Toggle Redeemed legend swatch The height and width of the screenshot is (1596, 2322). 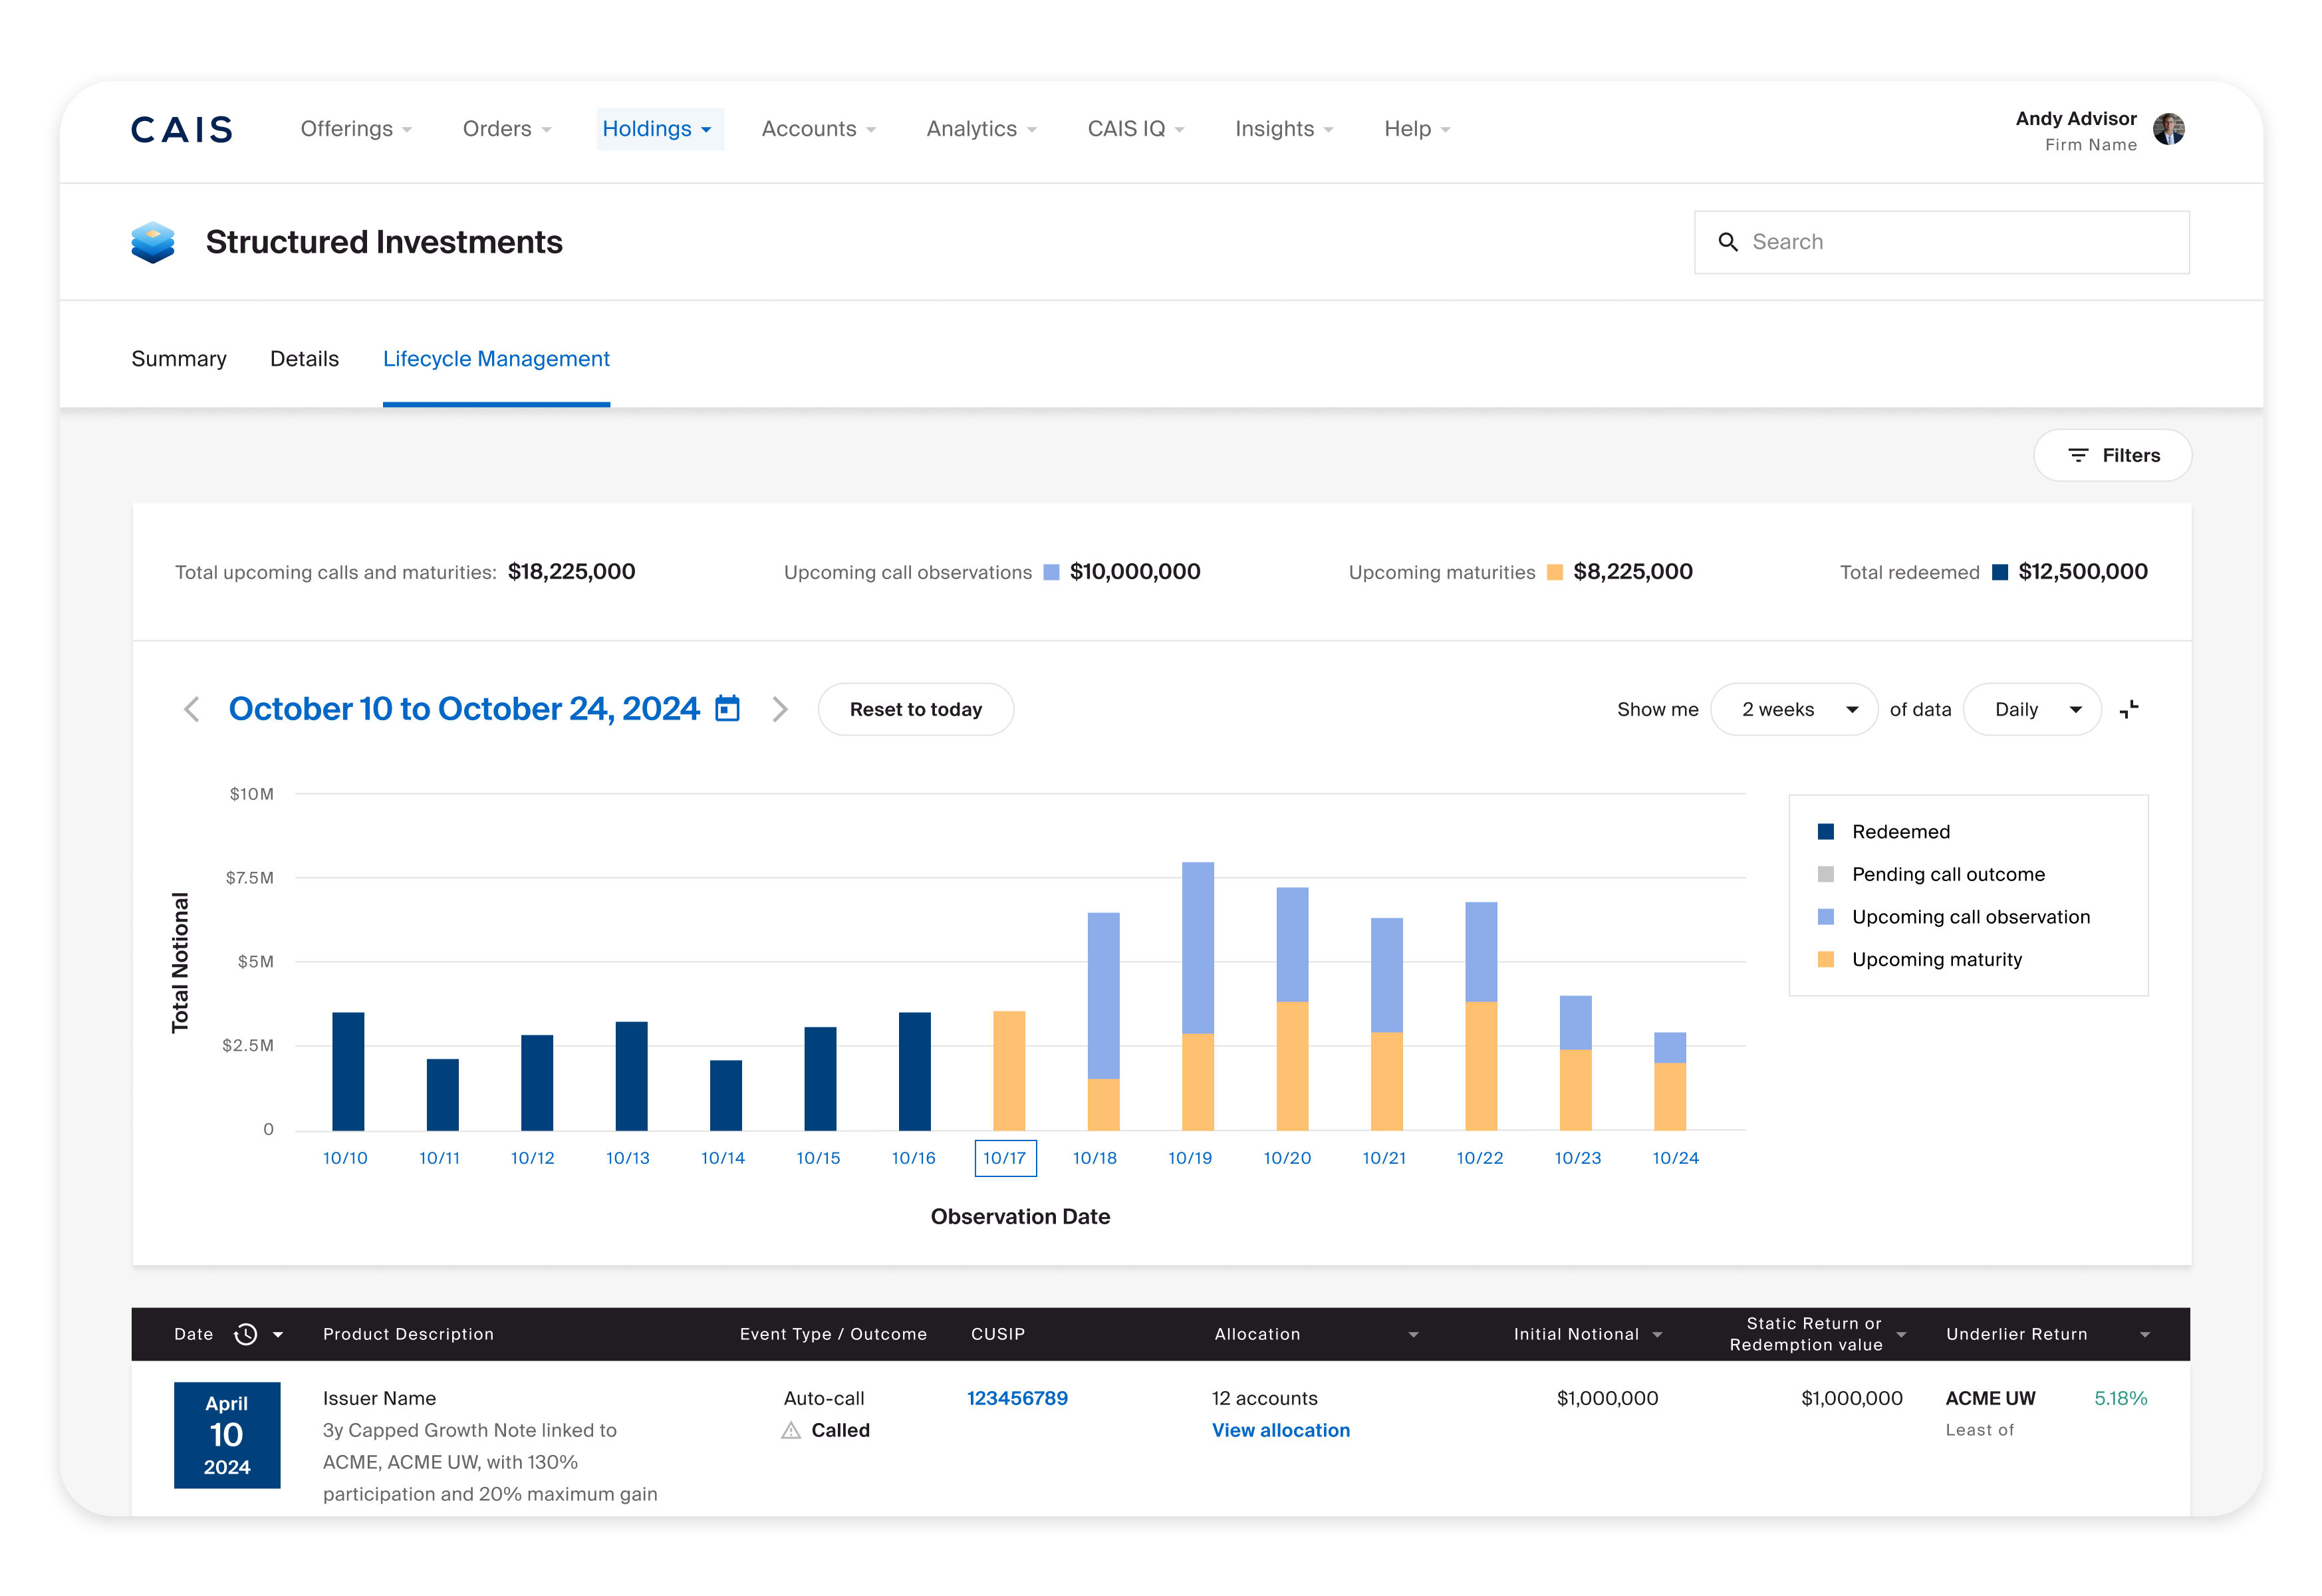click(x=1825, y=832)
